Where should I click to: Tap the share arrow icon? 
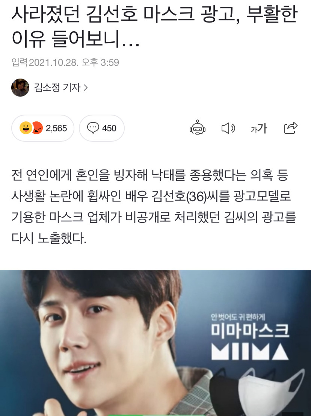[x=291, y=128]
